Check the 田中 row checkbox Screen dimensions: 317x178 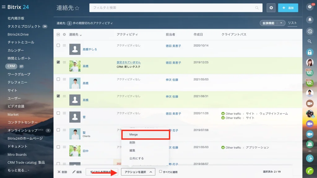point(58,147)
